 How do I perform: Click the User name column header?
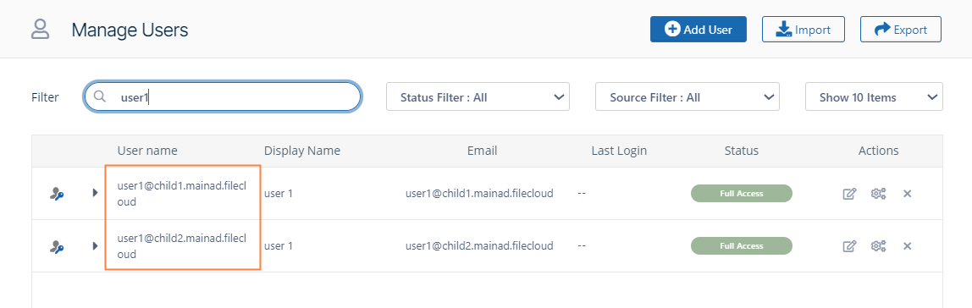tap(147, 151)
